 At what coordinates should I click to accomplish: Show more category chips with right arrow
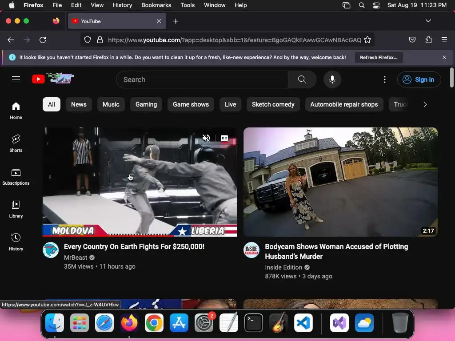click(x=425, y=104)
